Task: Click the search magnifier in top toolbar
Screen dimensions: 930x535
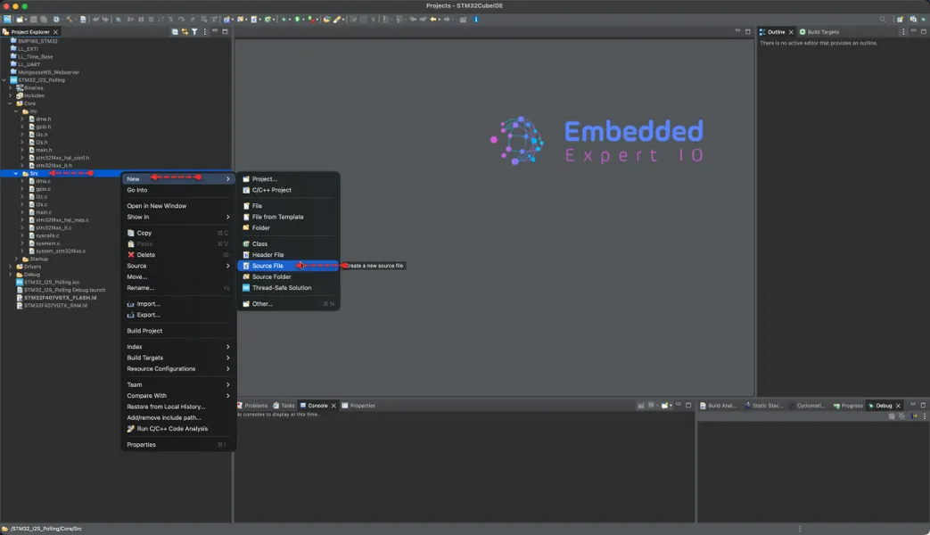Action: tap(883, 20)
